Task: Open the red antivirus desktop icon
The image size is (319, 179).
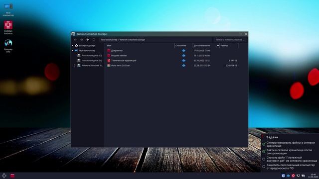Action: click(8, 27)
